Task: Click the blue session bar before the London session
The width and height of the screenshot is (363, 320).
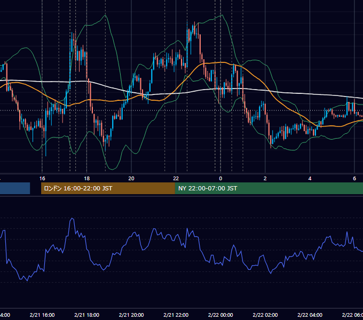Action: (15, 188)
